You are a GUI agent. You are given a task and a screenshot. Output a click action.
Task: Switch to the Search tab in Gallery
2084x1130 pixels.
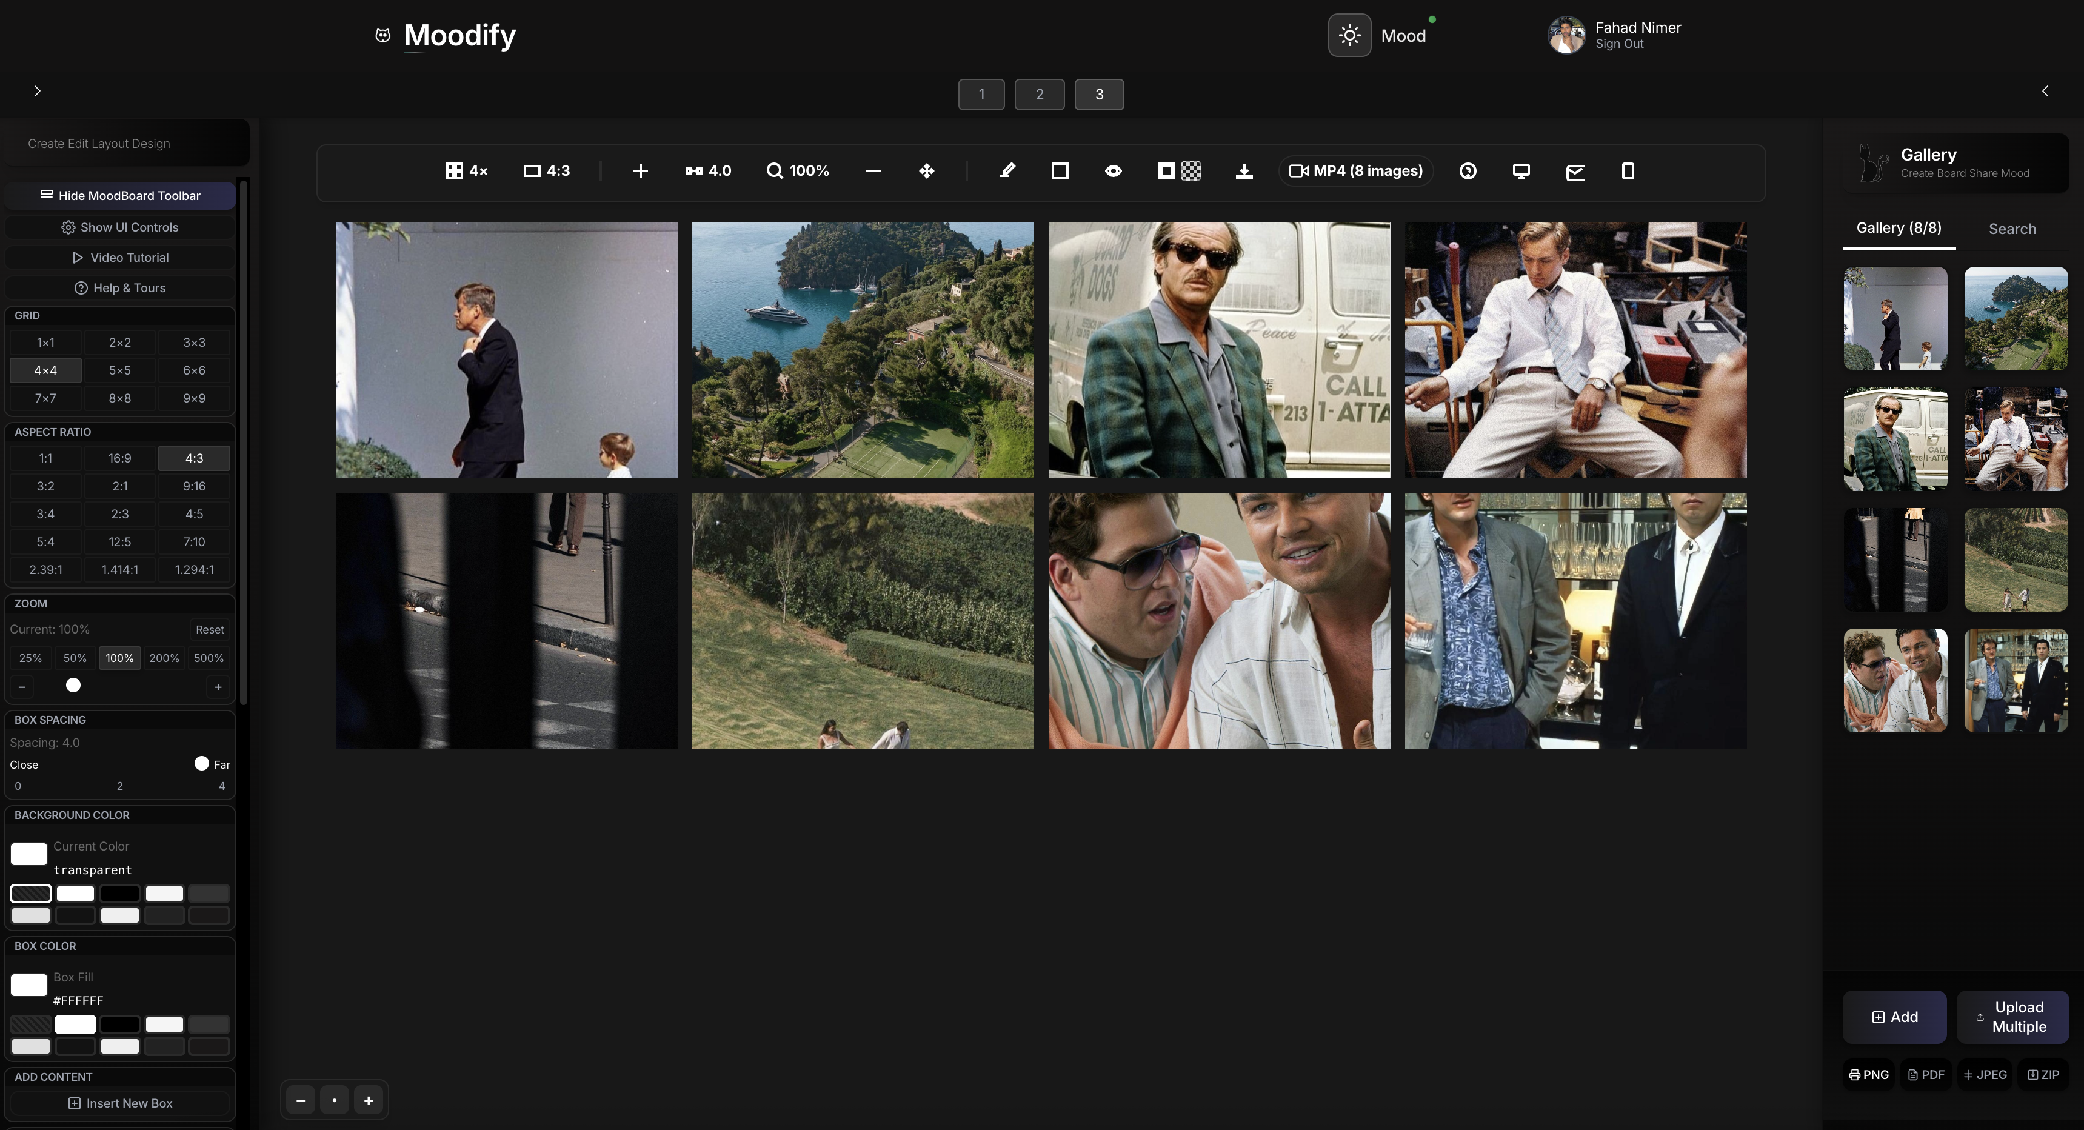(2012, 229)
